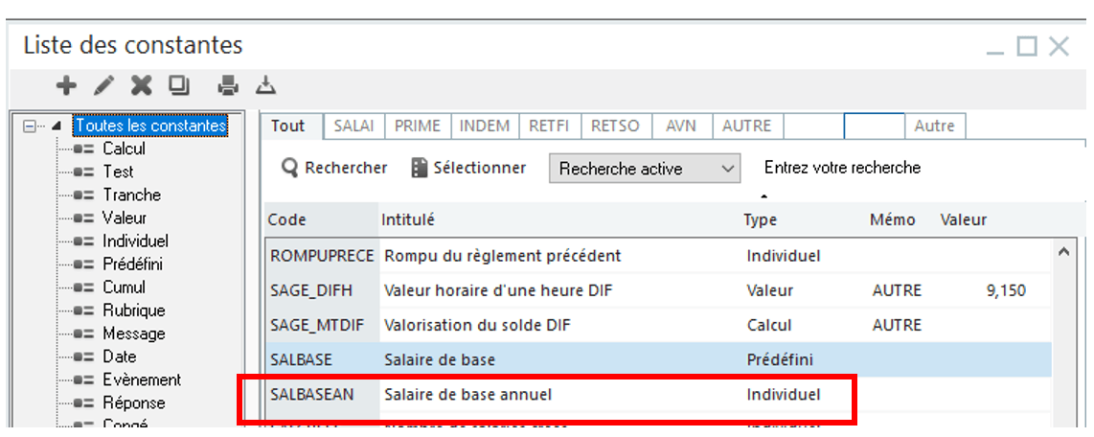Viewport: 1094px width, 437px height.
Task: Choose the Rubrique tree node
Action: click(133, 310)
